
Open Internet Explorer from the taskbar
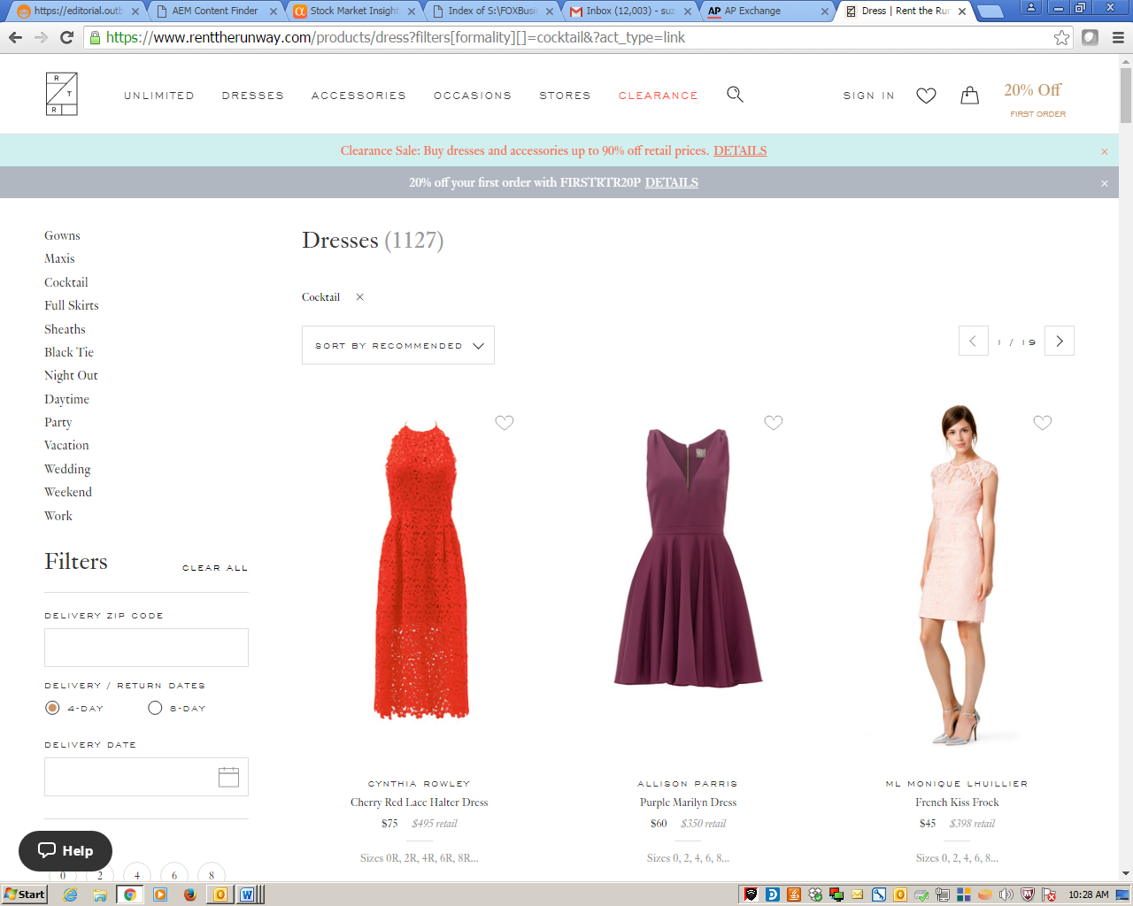[70, 894]
